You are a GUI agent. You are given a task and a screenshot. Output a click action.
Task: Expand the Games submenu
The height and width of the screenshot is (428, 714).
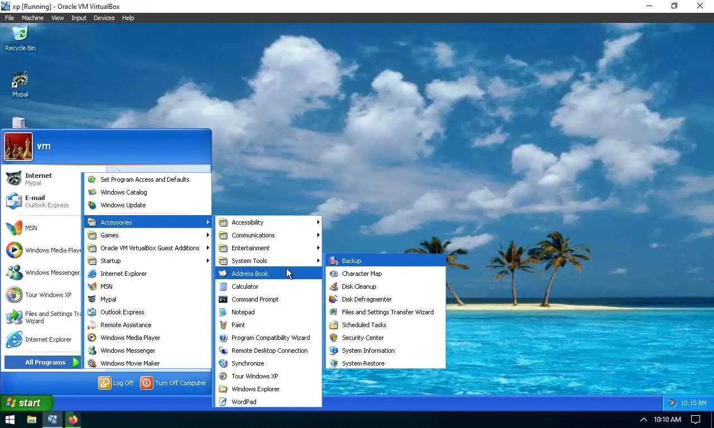[x=148, y=235]
